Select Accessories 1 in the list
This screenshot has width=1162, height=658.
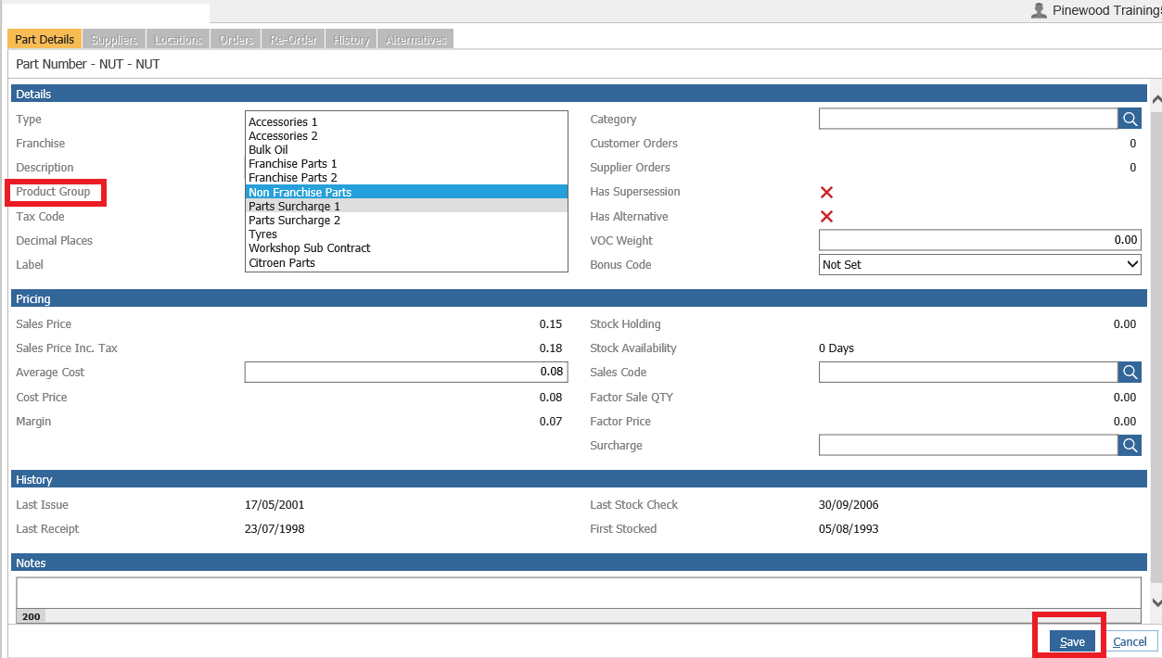click(x=406, y=121)
